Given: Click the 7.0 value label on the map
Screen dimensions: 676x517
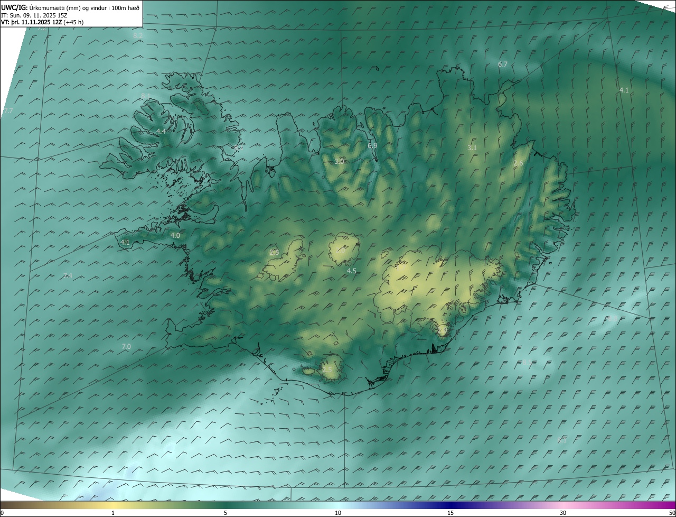Looking at the screenshot, I should (126, 346).
